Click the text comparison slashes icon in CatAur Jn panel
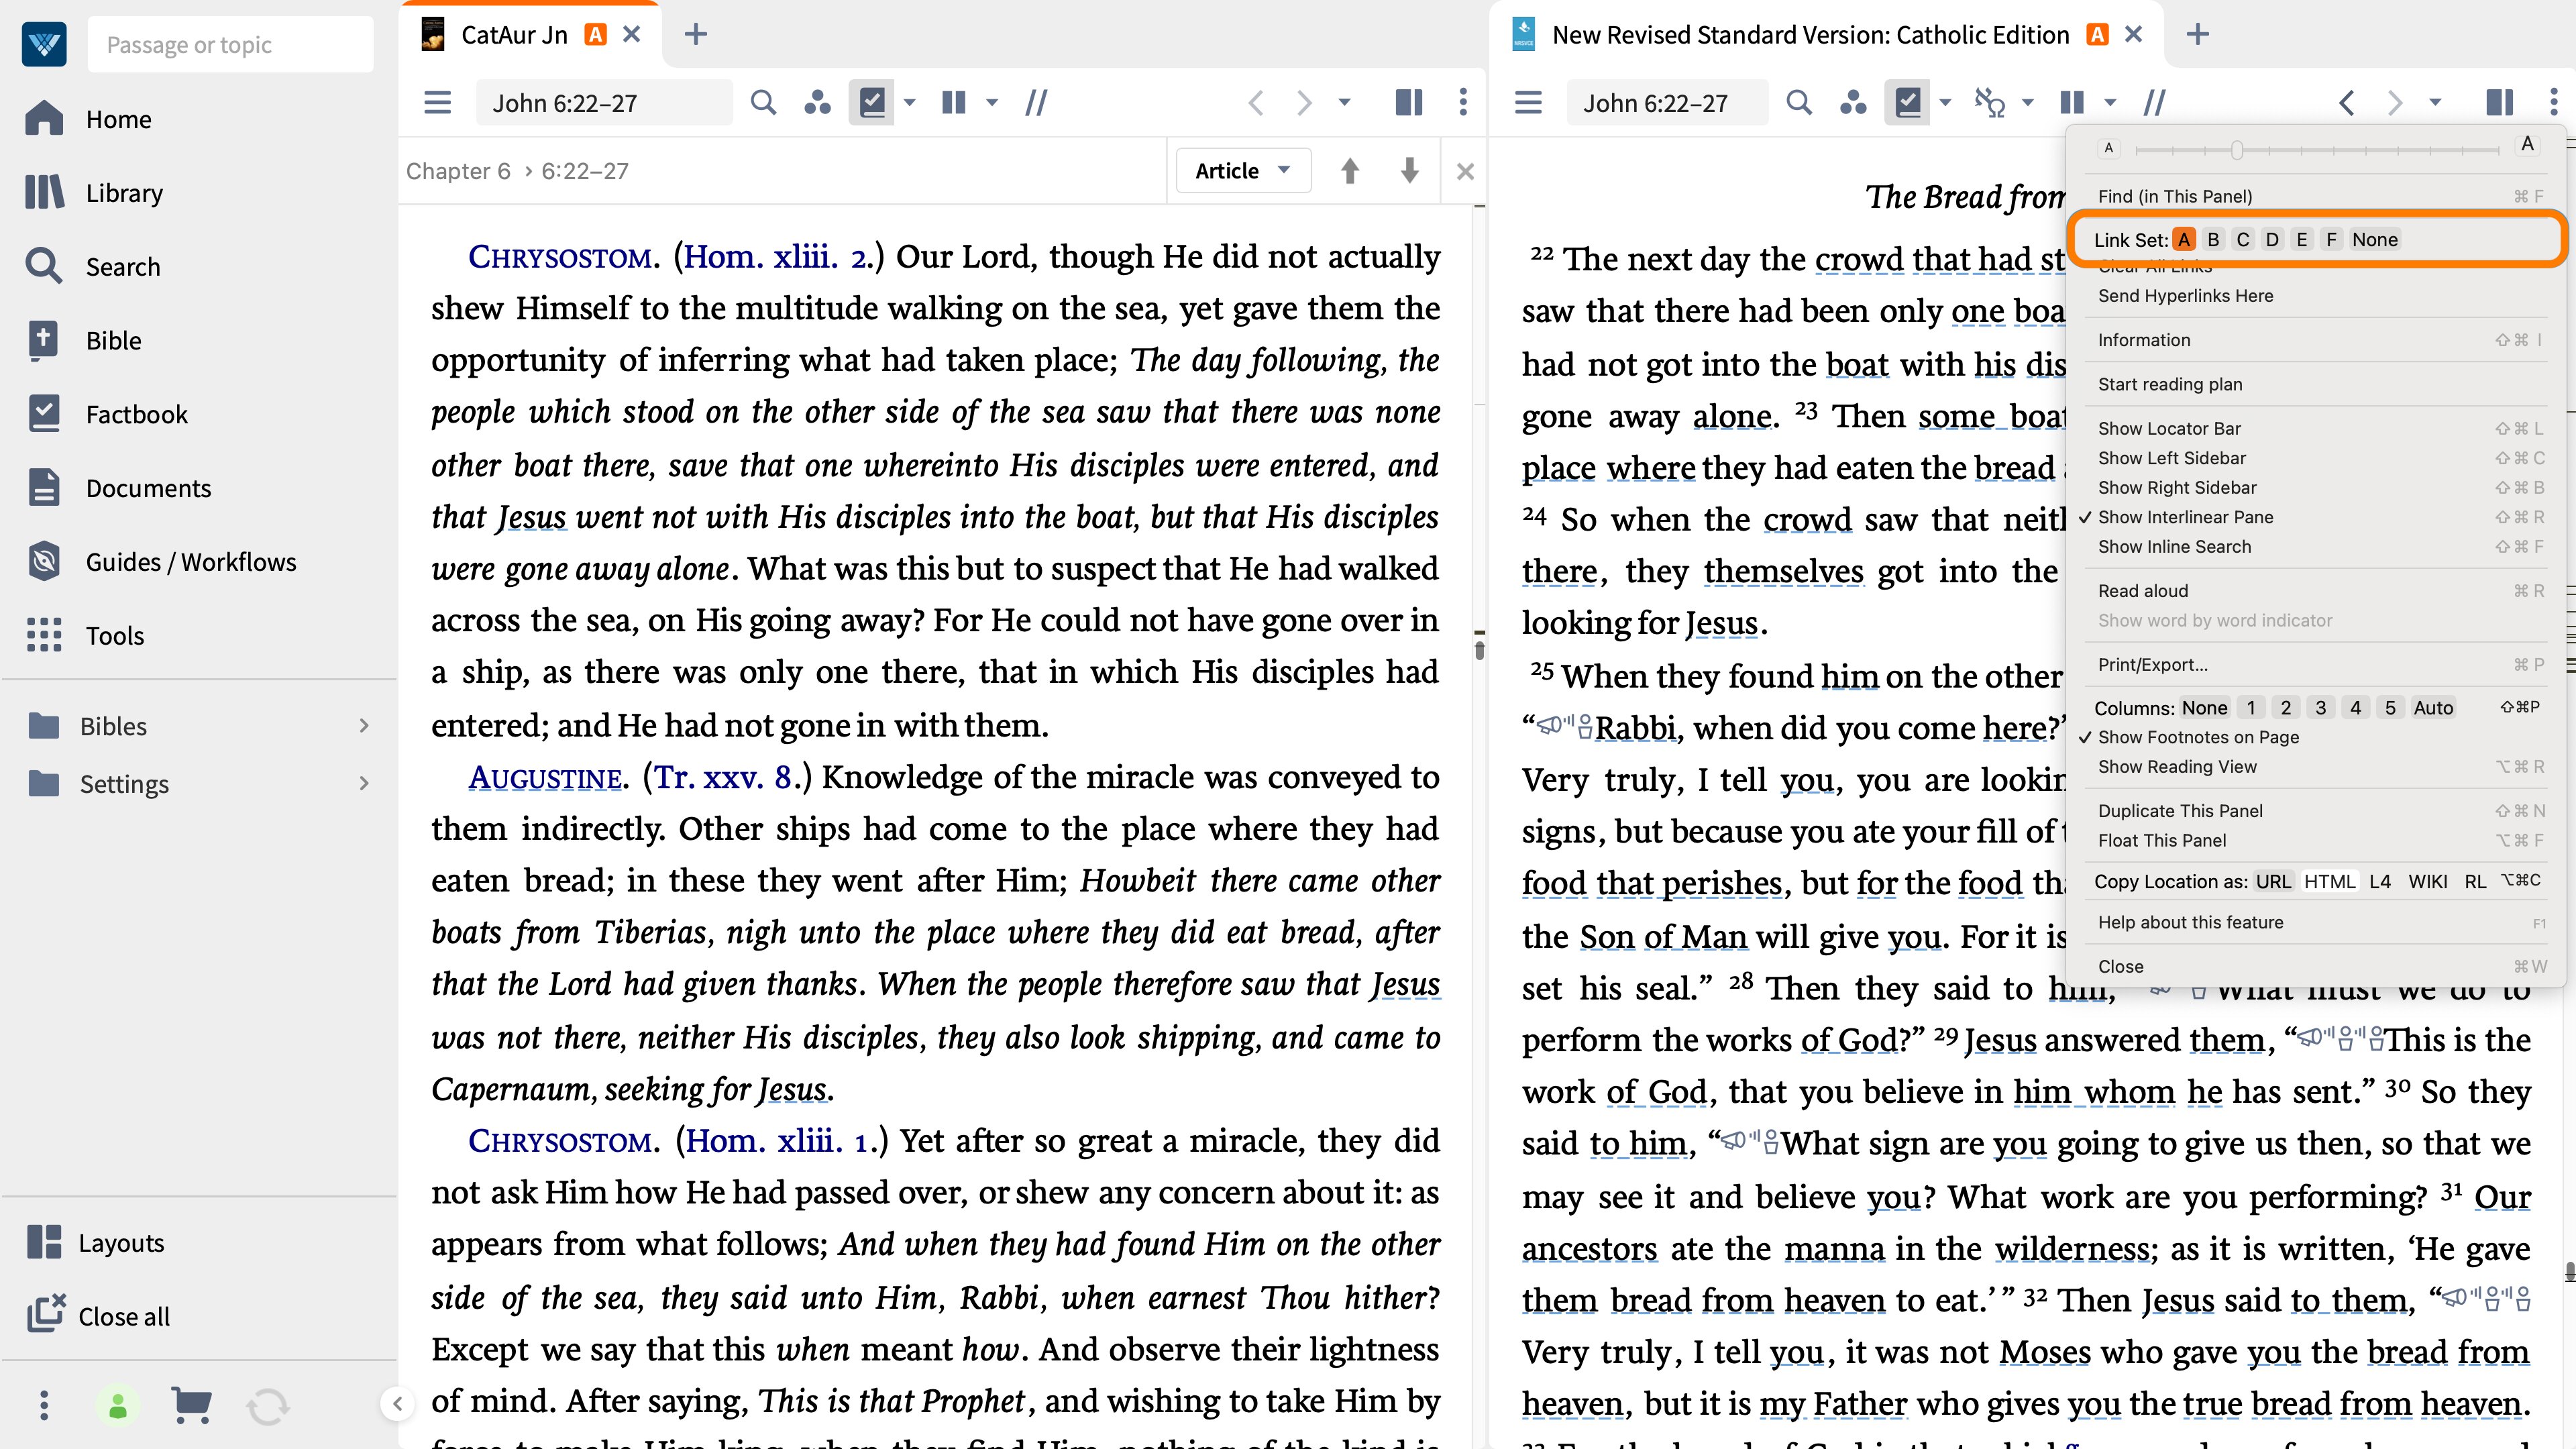The width and height of the screenshot is (2576, 1449). (1036, 103)
